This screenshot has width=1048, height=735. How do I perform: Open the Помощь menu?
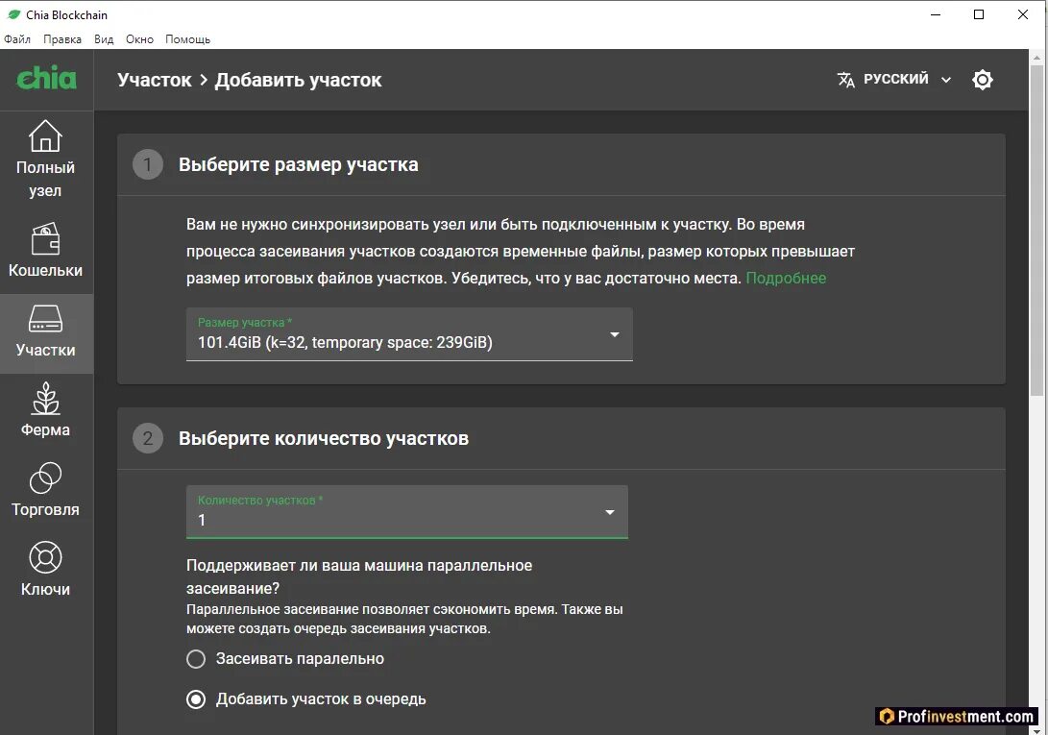click(187, 39)
